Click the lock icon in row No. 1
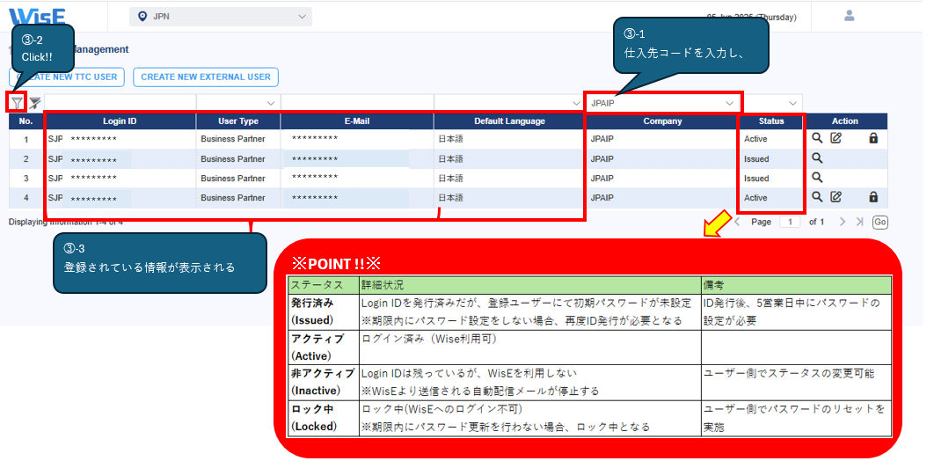The width and height of the screenshot is (934, 461). pos(873,138)
